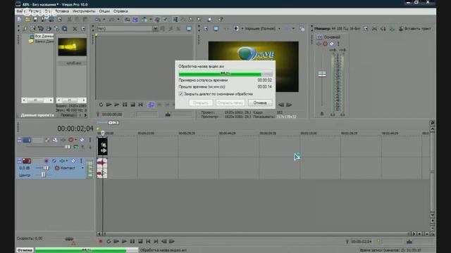The height and width of the screenshot is (253, 451).
Task: Toggle loop playback in the timeline transport
Action: (x=109, y=242)
